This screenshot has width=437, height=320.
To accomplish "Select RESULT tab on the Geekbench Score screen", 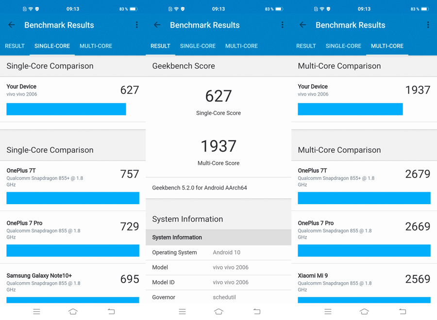I will pos(160,46).
